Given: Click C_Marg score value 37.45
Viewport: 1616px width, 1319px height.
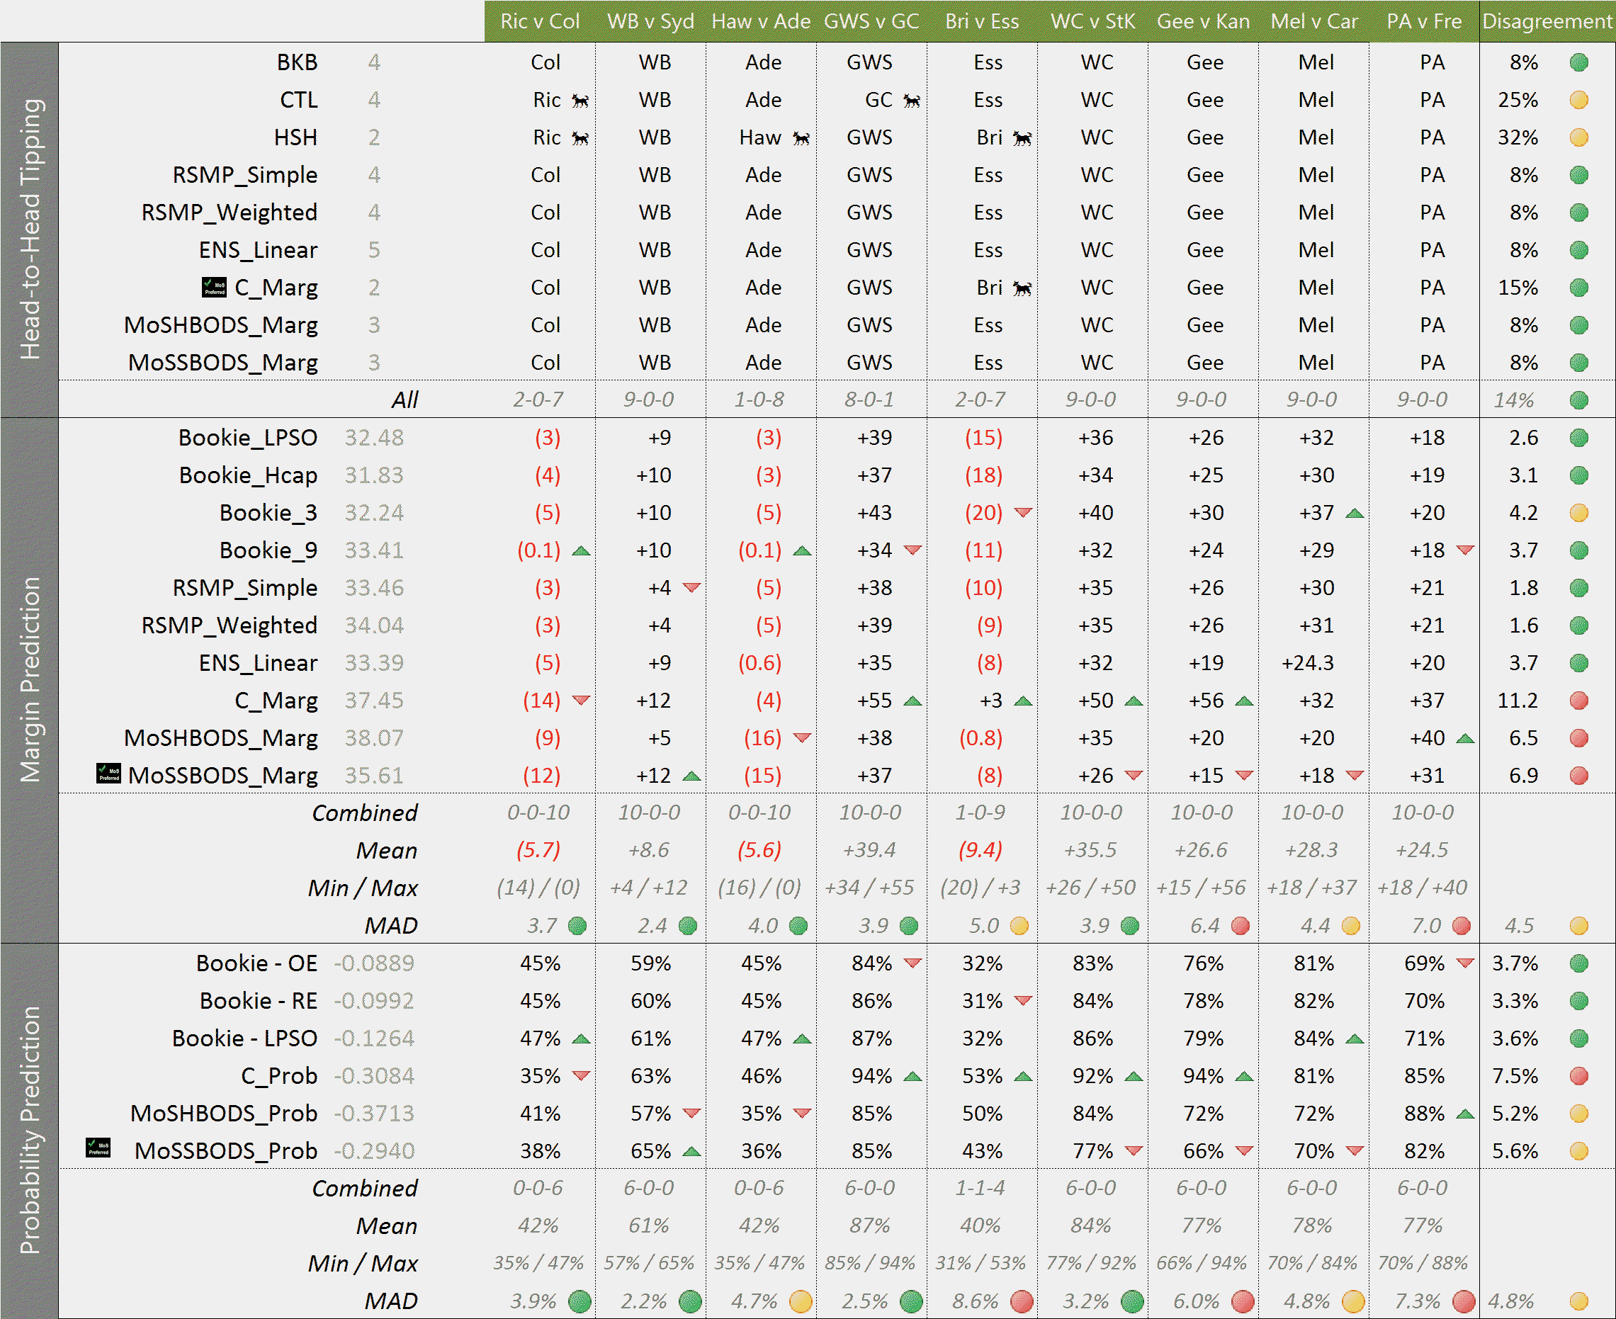Looking at the screenshot, I should click(374, 701).
